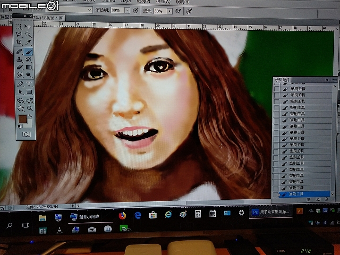Toggle tablet pressure controls size
The width and height of the screenshot is (340, 255).
coord(189,11)
